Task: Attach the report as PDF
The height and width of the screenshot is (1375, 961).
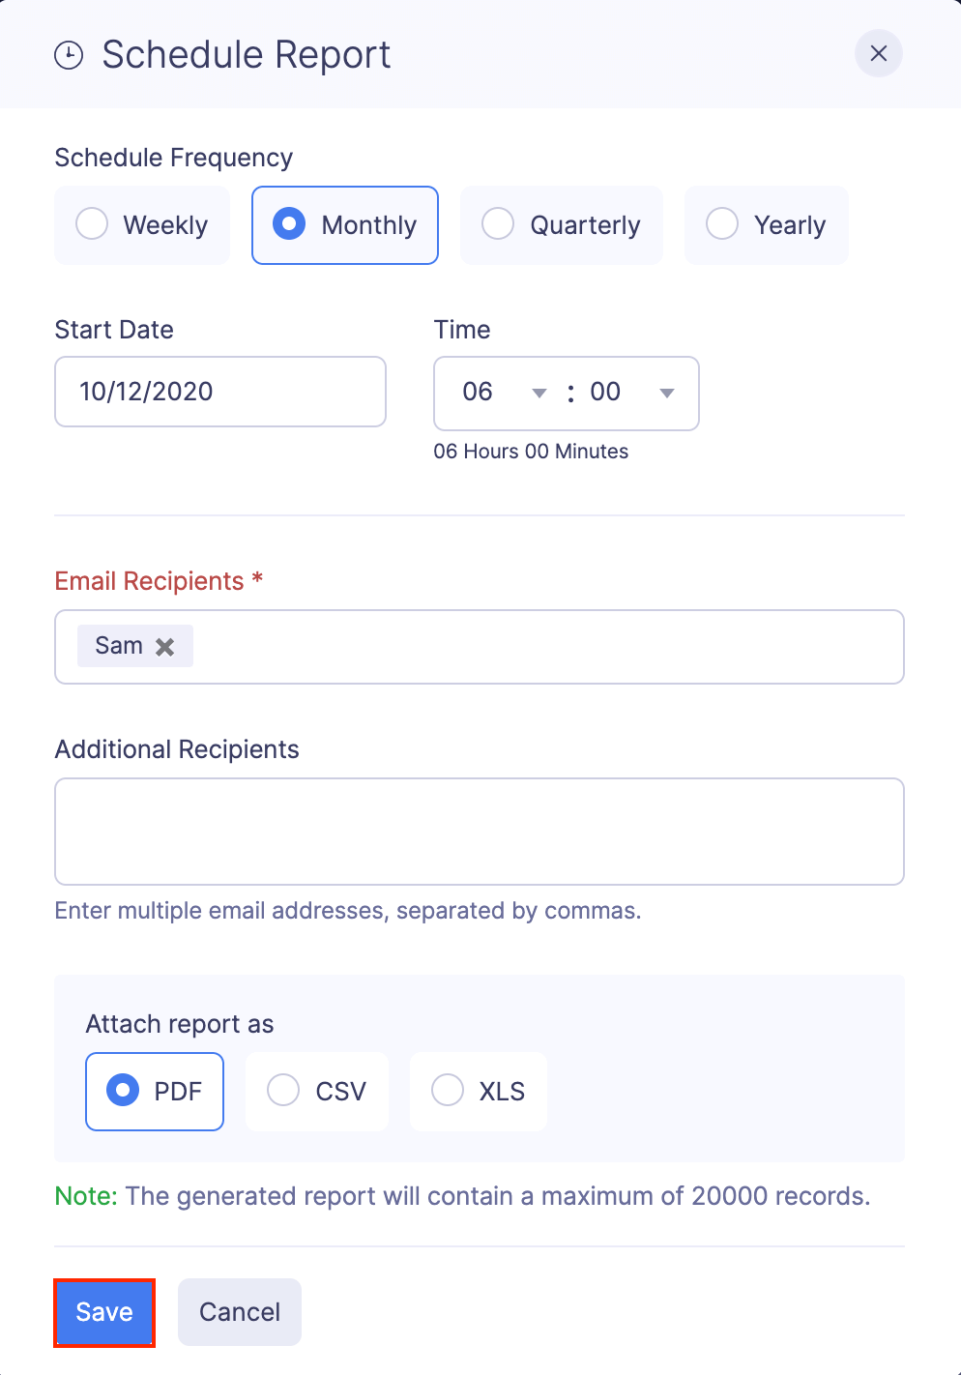Action: pos(155,1092)
